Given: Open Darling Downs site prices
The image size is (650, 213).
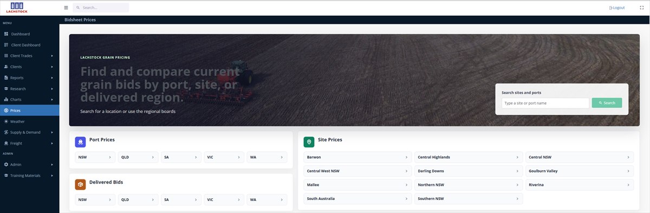Looking at the screenshot, I should [469, 171].
